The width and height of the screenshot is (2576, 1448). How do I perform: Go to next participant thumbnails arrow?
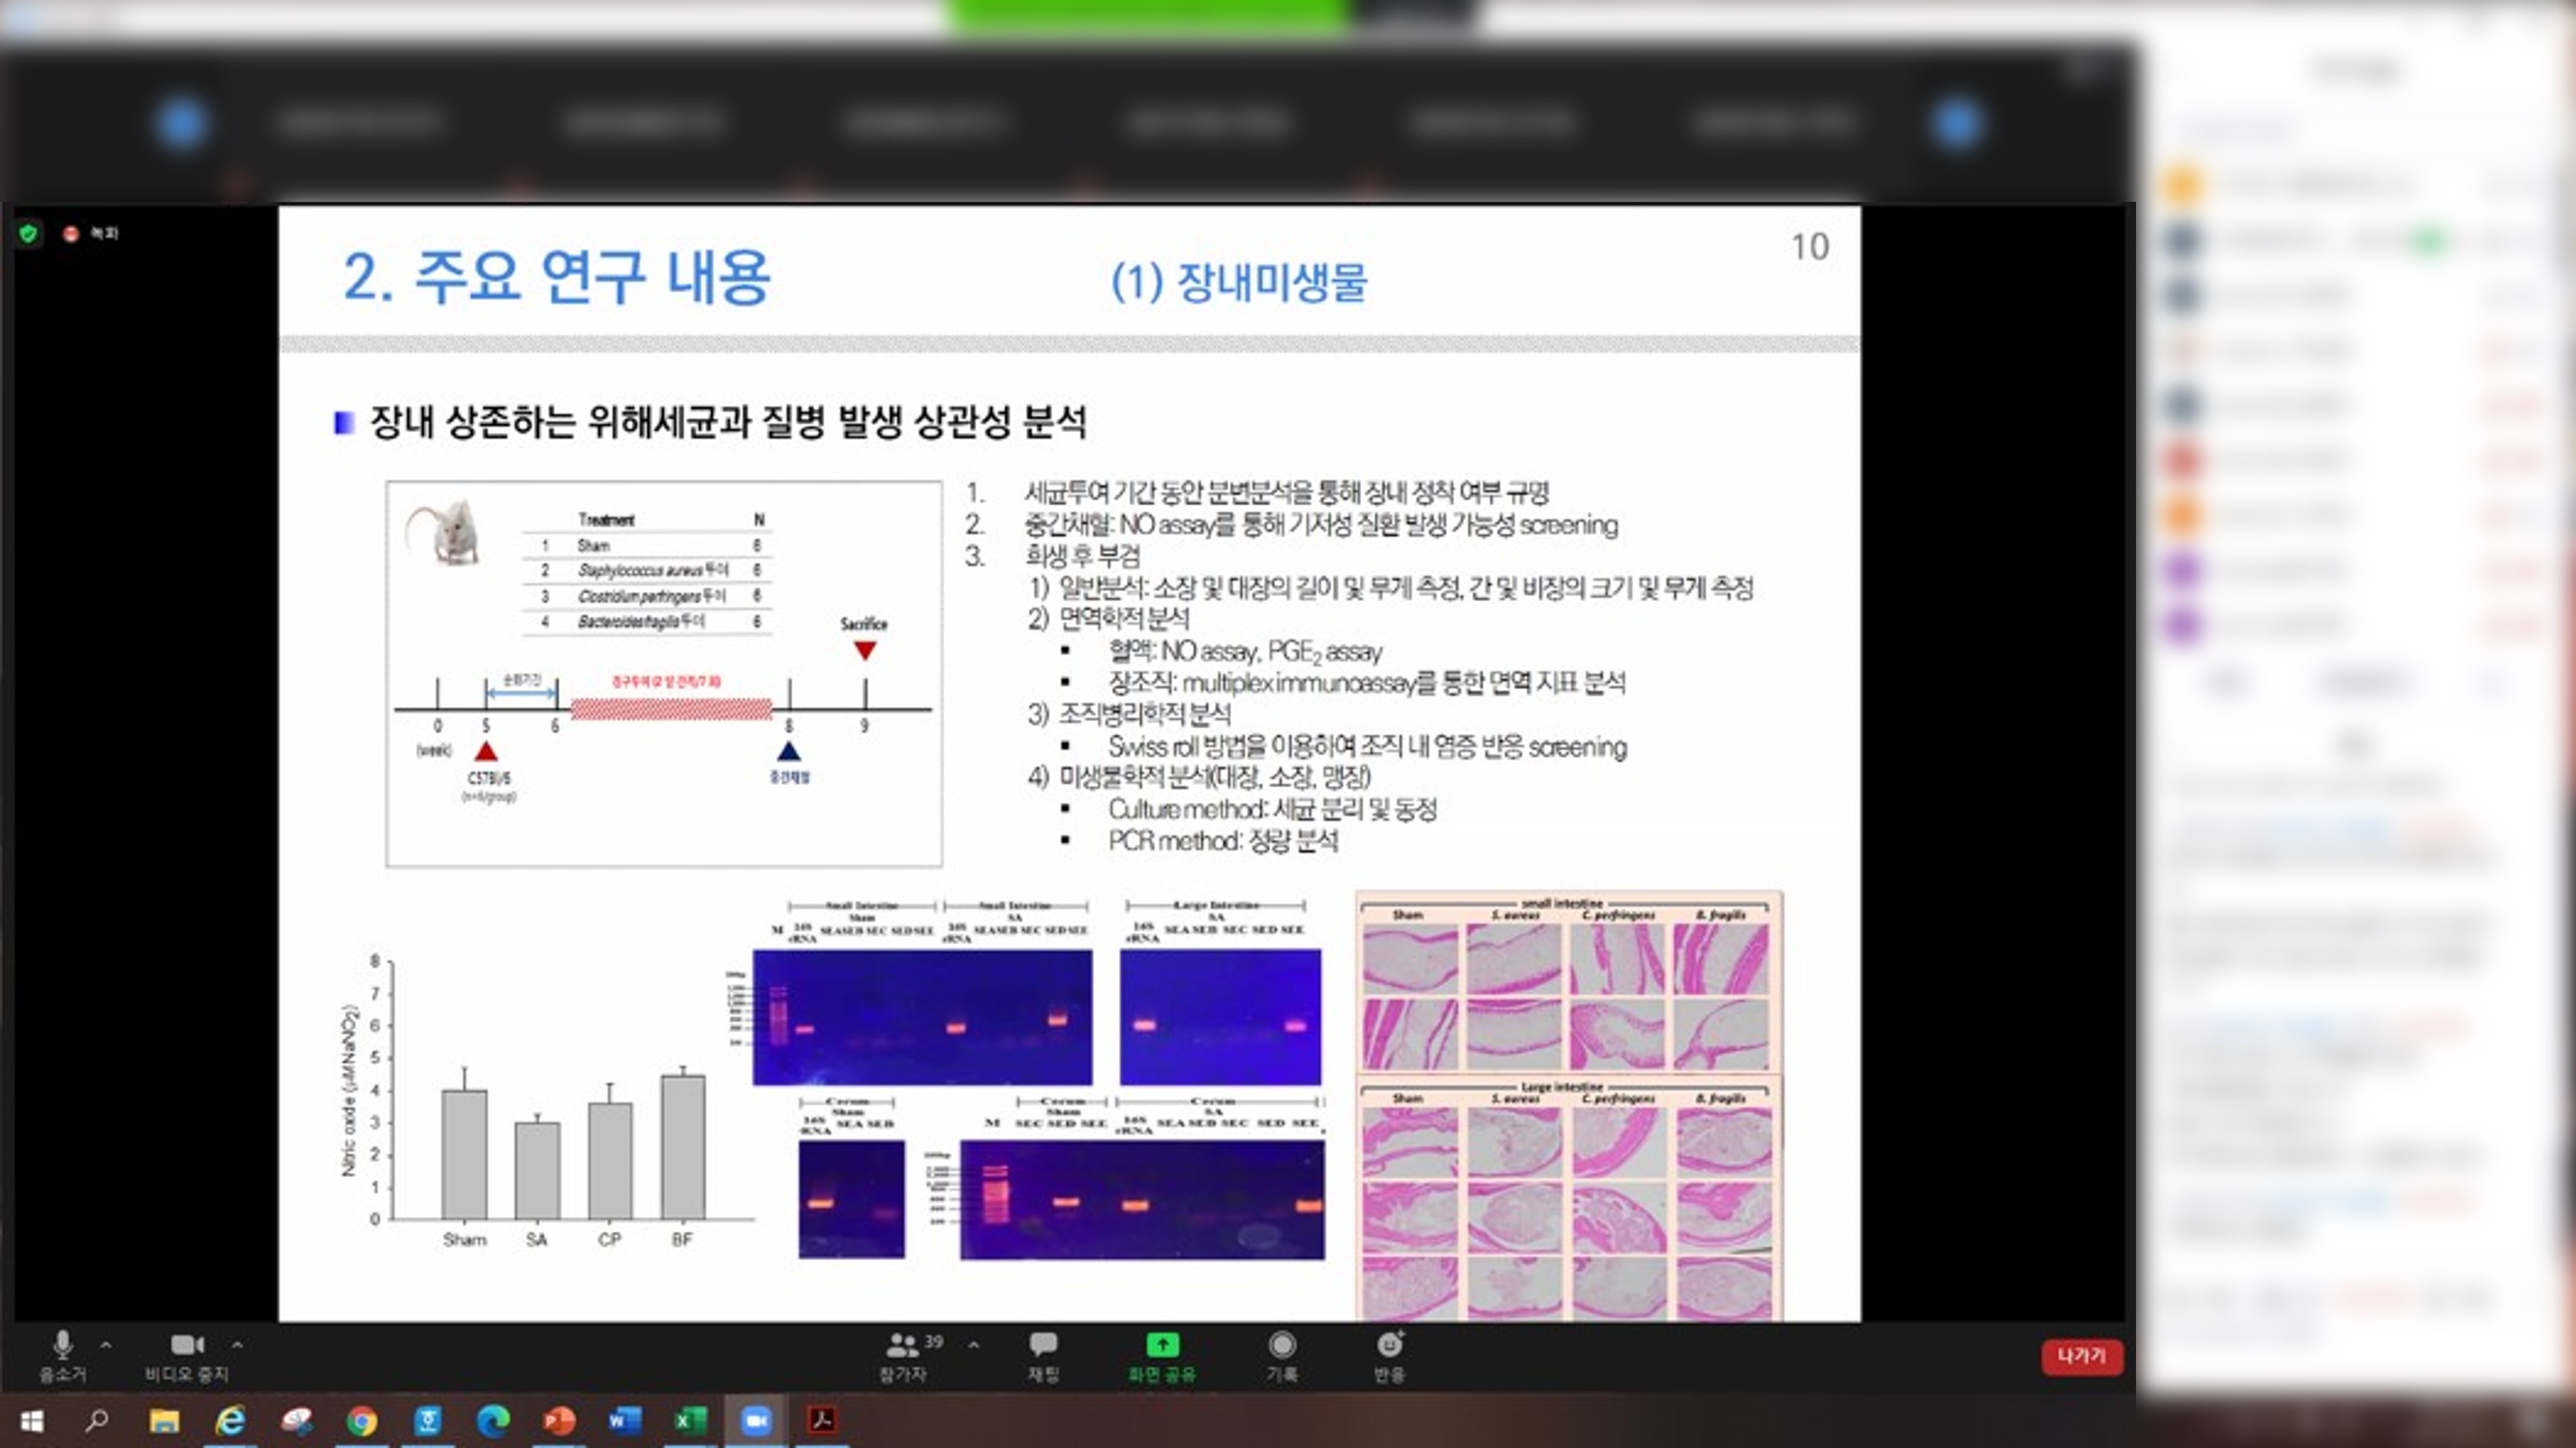pyautogui.click(x=1957, y=124)
